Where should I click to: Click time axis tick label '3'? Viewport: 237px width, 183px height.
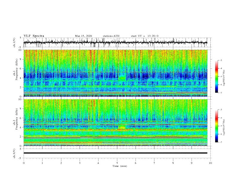pos(80,163)
